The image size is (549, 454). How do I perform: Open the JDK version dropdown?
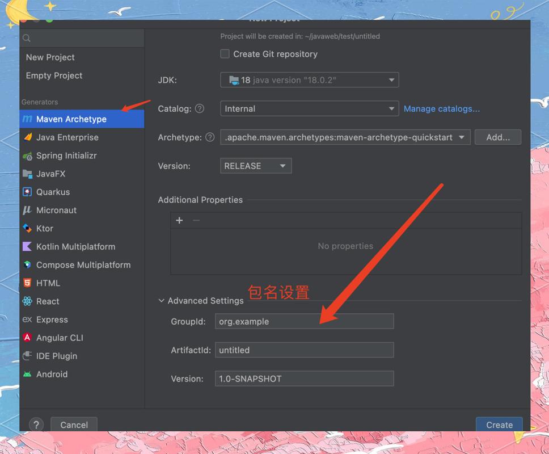(x=310, y=80)
